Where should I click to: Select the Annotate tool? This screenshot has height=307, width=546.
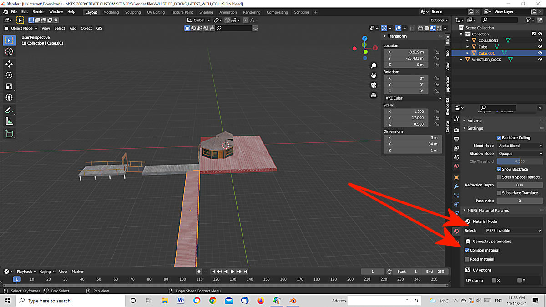9,109
